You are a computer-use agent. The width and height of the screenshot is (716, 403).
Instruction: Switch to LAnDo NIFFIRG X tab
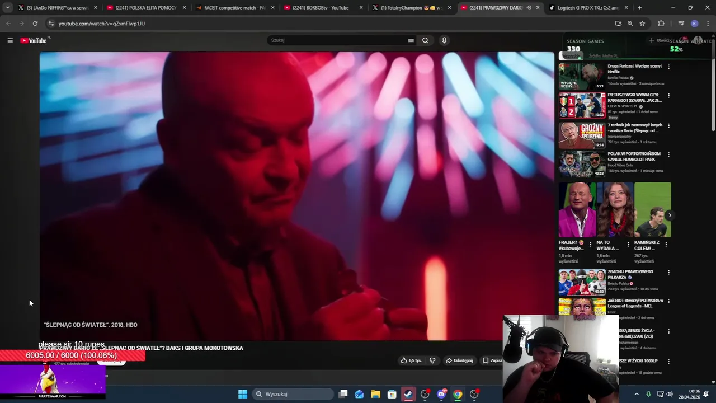[58, 8]
